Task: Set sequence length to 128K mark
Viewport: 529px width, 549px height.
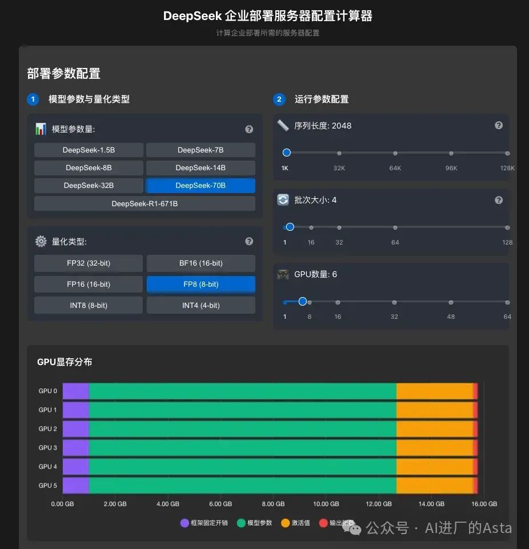Action: (x=507, y=153)
